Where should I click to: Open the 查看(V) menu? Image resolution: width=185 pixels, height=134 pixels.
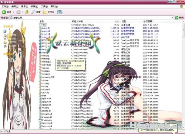tap(24, 6)
